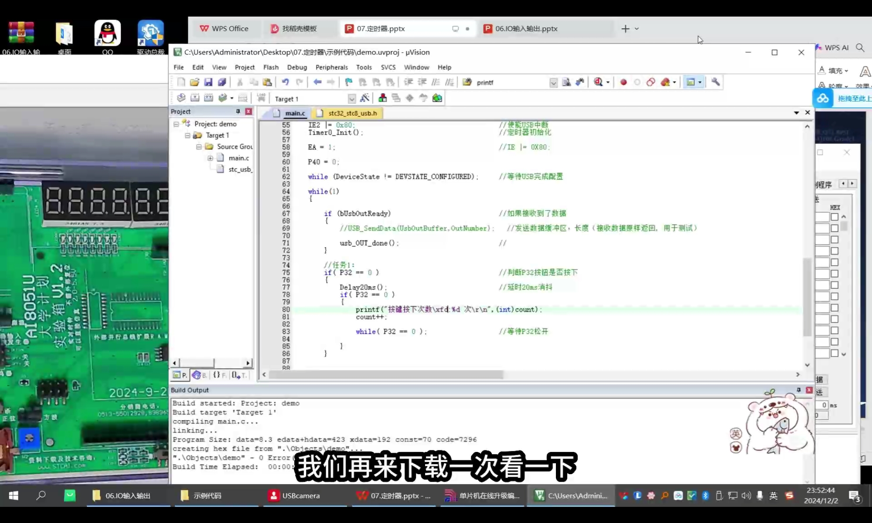Open the batch build dropdown arrow
This screenshot has height=523, width=872.
coord(232,98)
